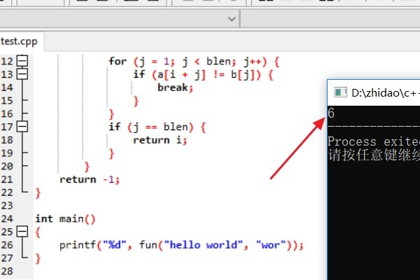Click the empty right combo box in toolbar
Viewport: 420px width, 280px height.
click(329, 17)
